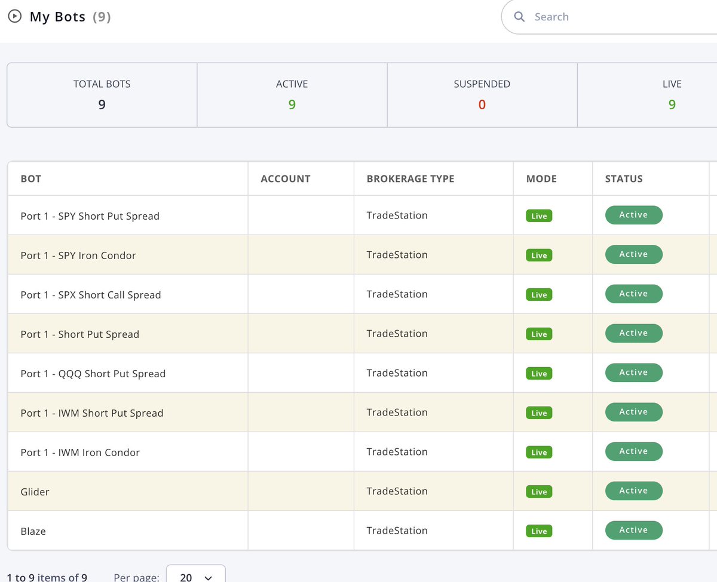
Task: Open bot Port 1 - SPY Short Put Spread
Action: 90,216
